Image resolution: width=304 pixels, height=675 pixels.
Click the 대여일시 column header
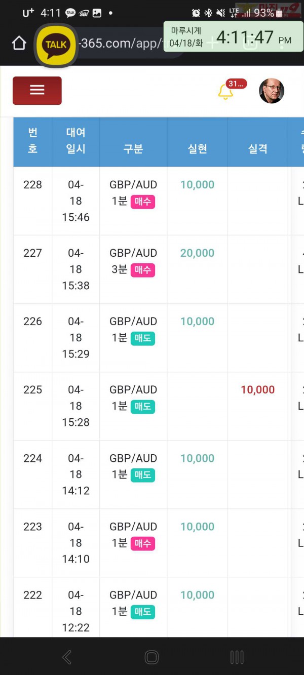click(75, 141)
